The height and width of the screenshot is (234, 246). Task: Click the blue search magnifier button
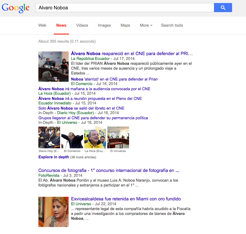[x=223, y=8]
